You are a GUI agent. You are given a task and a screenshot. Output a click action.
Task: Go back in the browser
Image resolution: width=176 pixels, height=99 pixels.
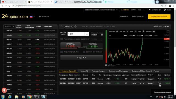pyautogui.click(x=2, y=6)
